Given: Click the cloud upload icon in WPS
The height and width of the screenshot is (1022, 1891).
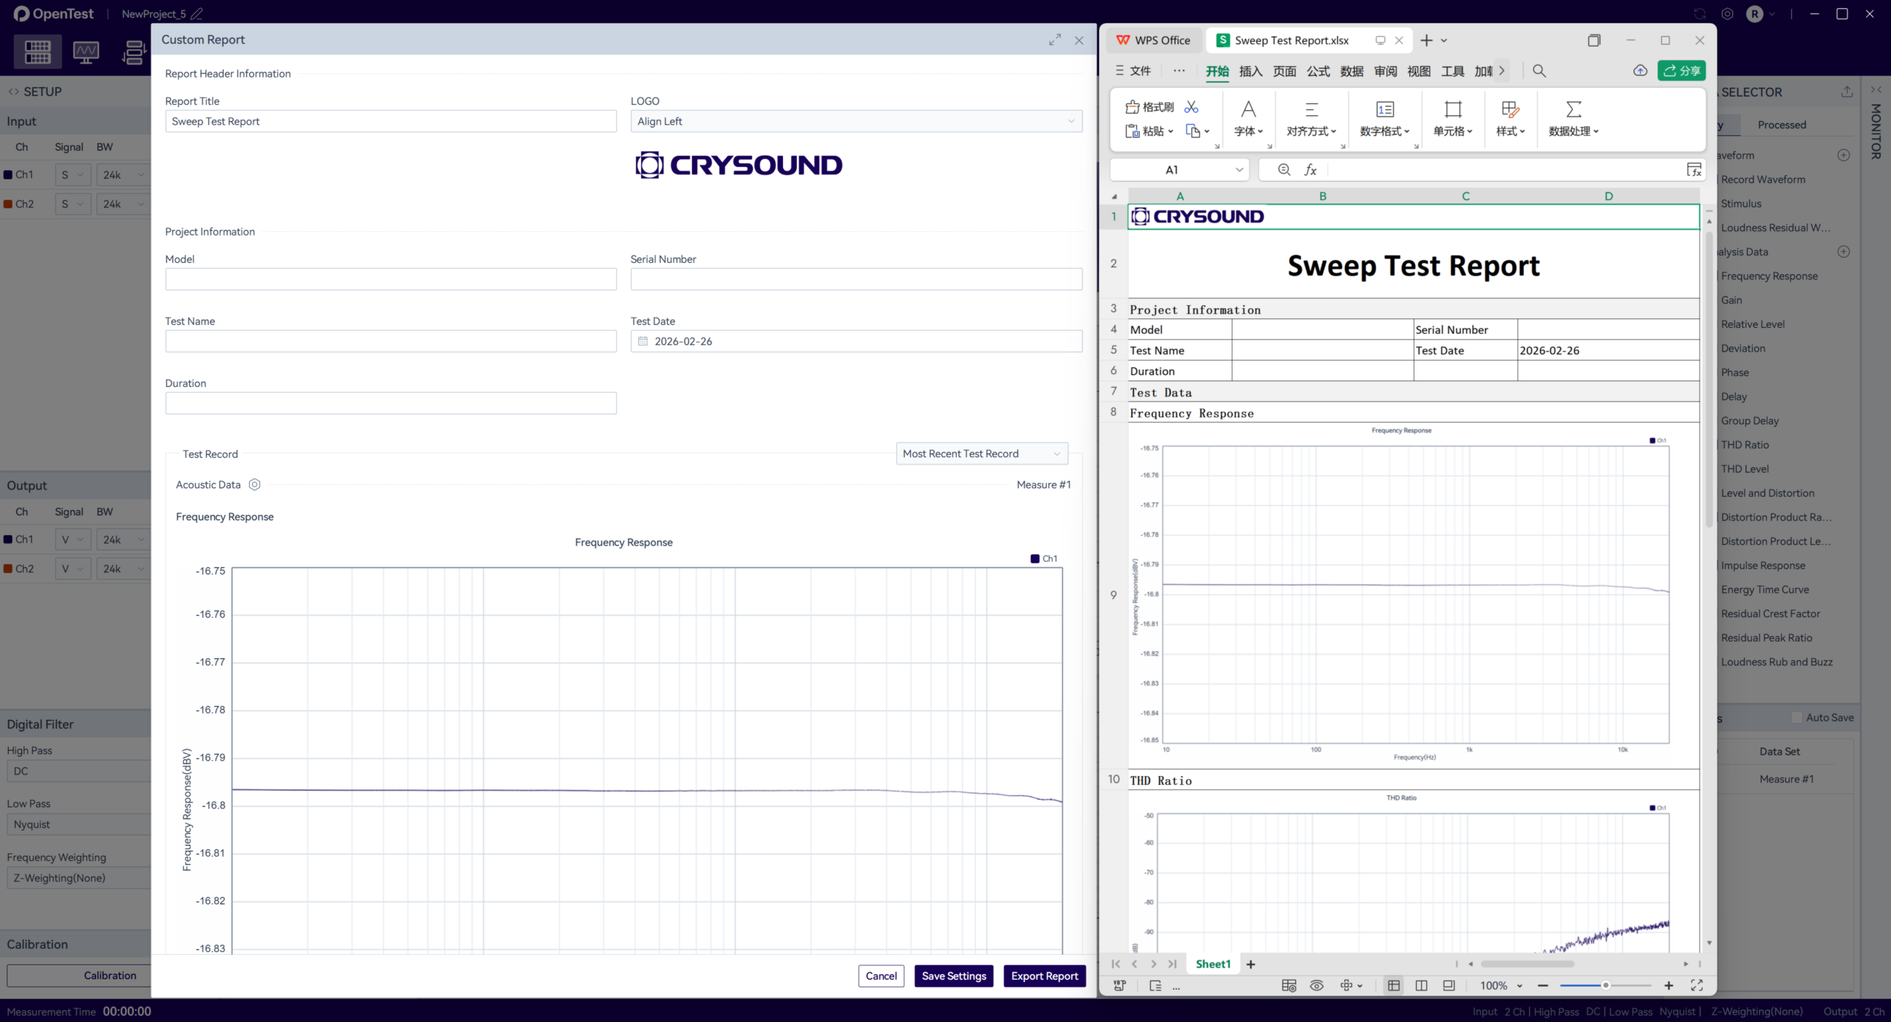Looking at the screenshot, I should coord(1640,71).
